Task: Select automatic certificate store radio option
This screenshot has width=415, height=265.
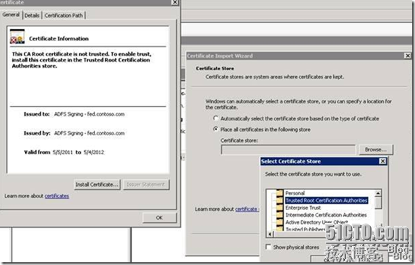Action: tap(216, 118)
